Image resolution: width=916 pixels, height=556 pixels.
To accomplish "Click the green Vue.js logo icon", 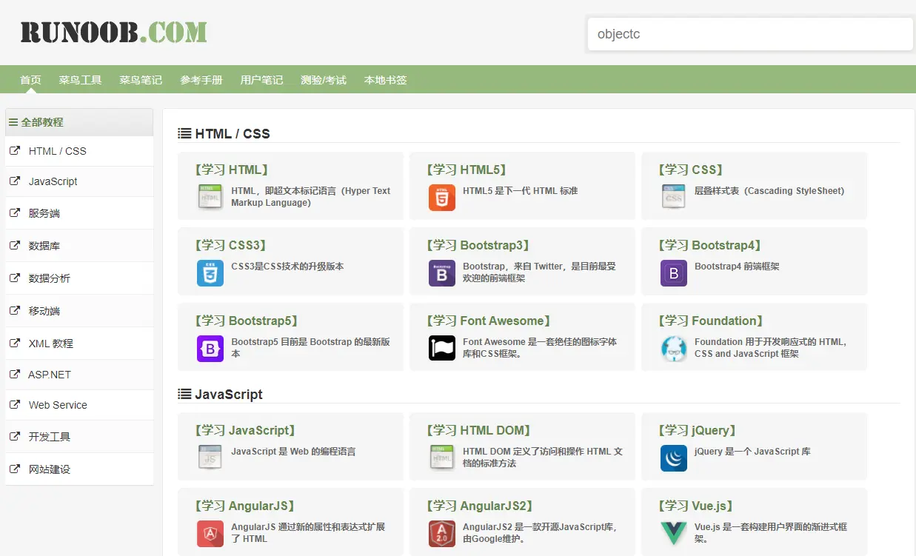I will click(x=674, y=534).
